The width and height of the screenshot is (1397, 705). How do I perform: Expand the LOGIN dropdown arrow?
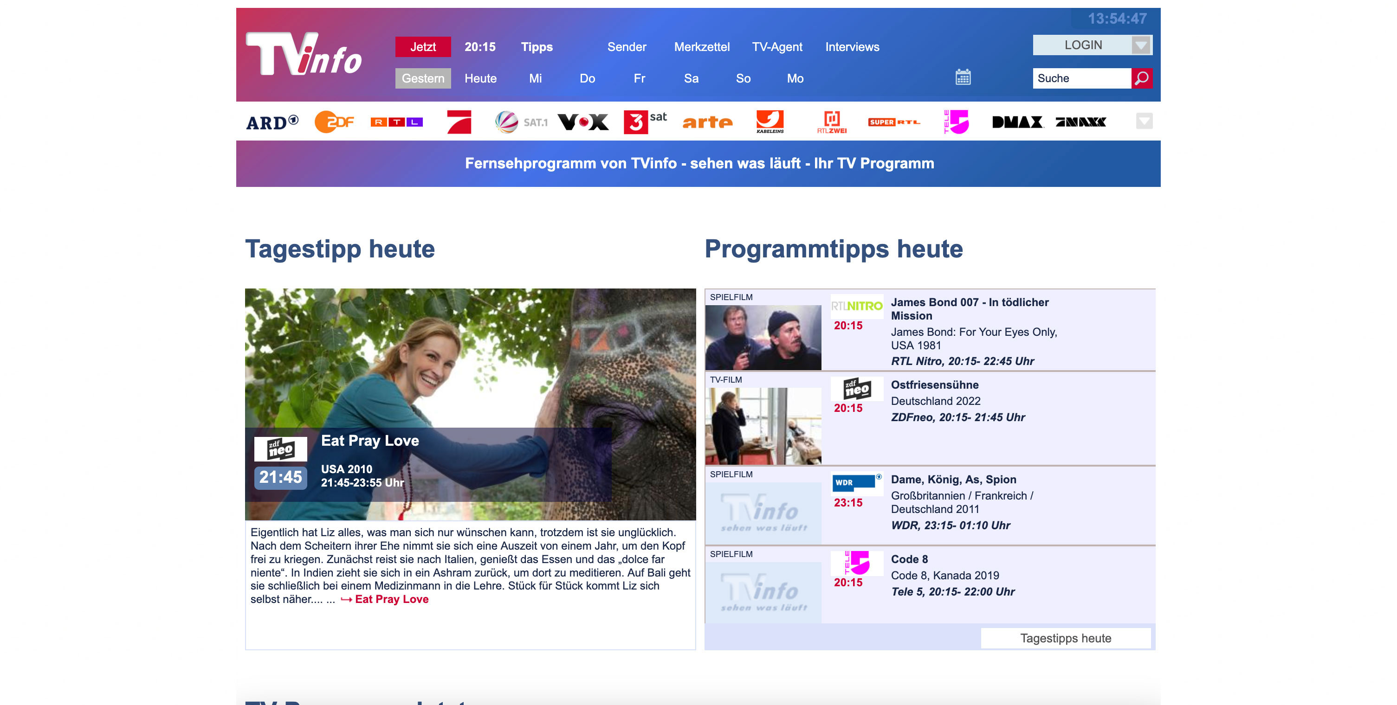point(1142,45)
